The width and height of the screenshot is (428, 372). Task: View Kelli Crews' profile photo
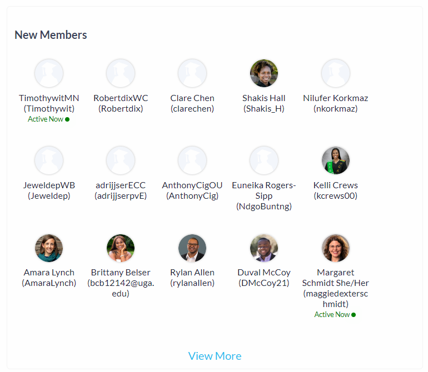[x=336, y=160]
